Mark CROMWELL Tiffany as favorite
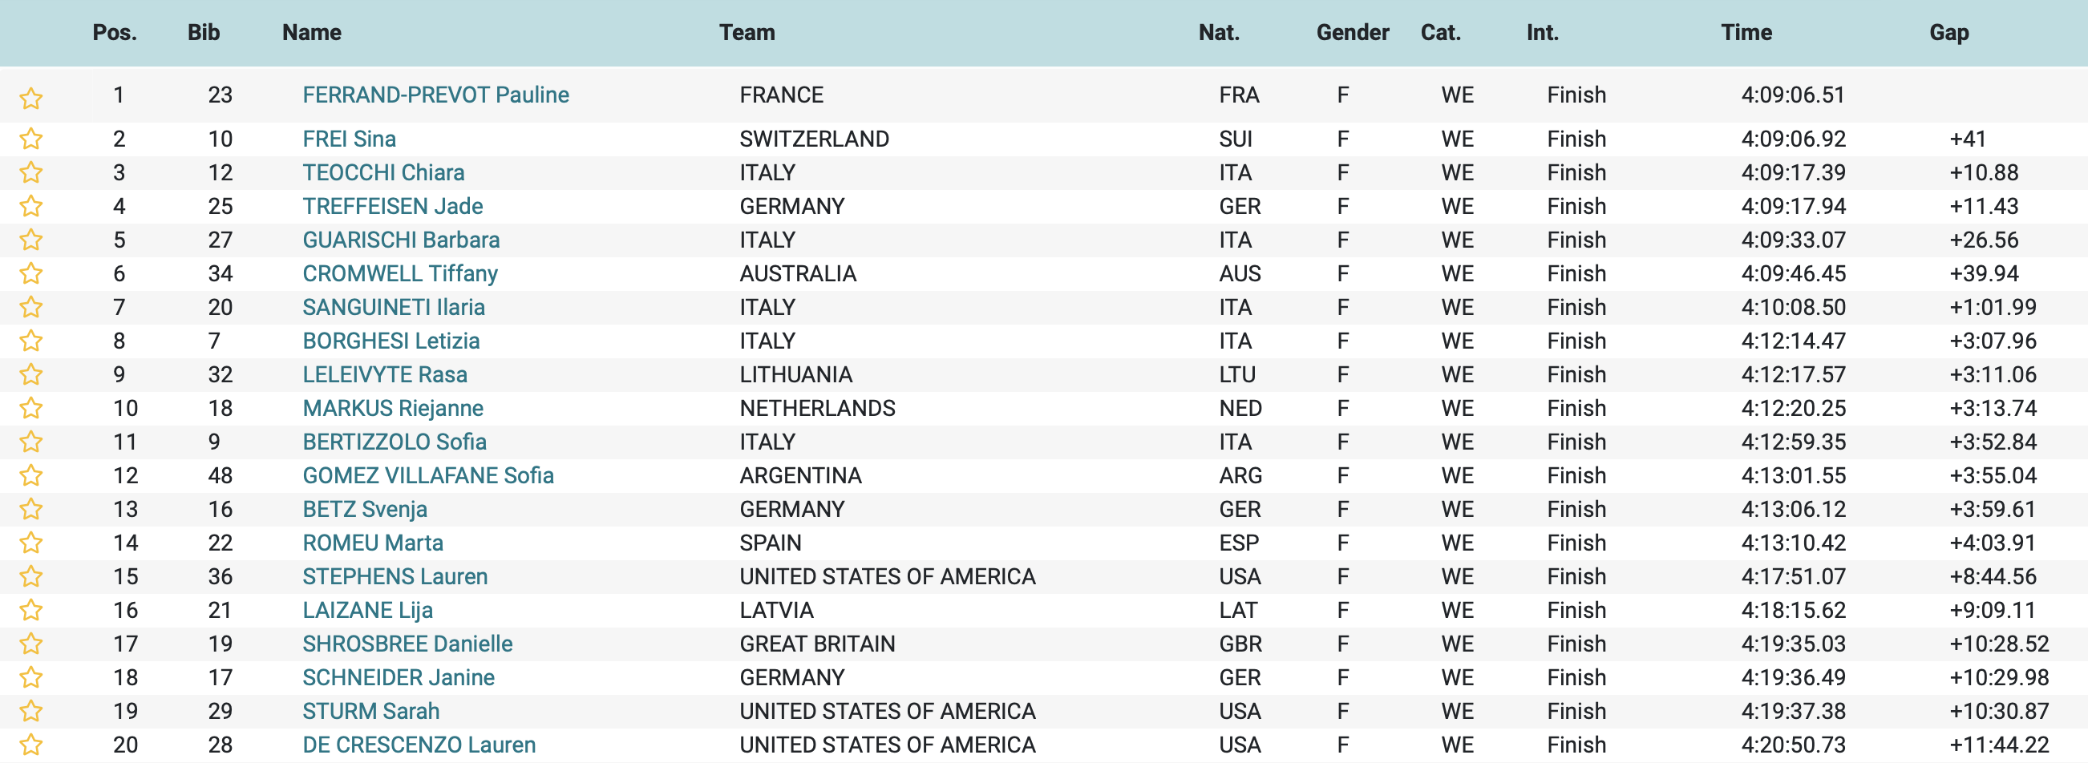The width and height of the screenshot is (2088, 763). pyautogui.click(x=30, y=274)
